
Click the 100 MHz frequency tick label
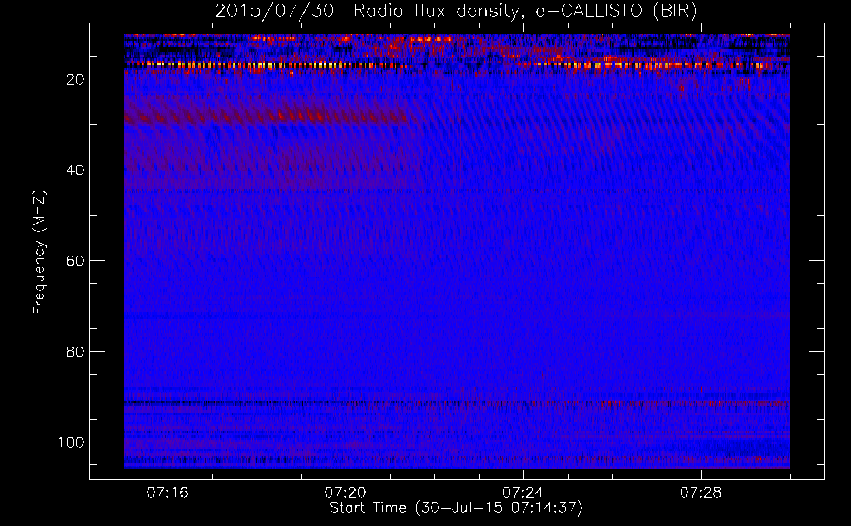coord(72,442)
